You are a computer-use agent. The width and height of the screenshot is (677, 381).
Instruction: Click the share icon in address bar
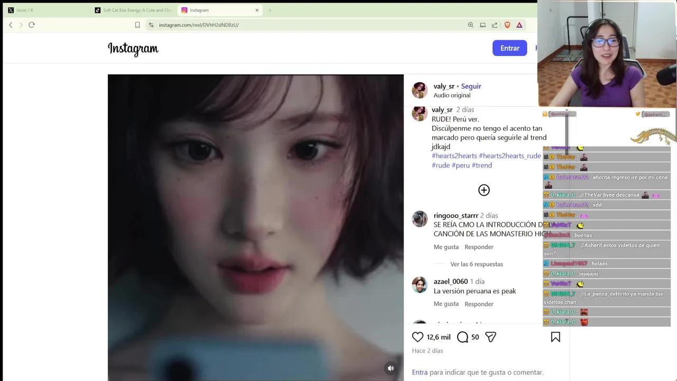[x=495, y=25]
